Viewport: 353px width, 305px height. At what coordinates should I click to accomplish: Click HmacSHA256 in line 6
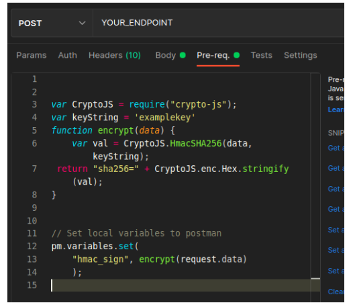[196, 143]
